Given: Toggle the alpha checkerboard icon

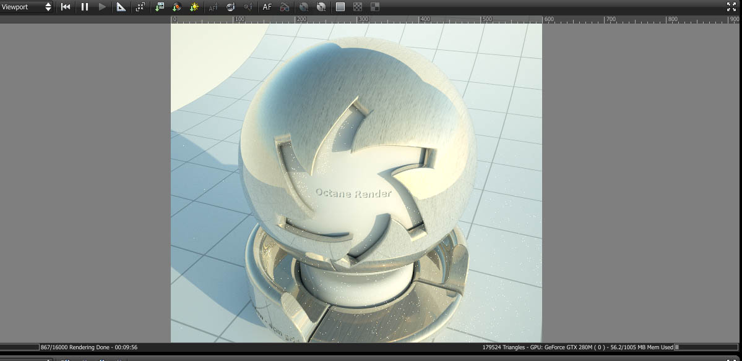Looking at the screenshot, I should click(x=358, y=7).
